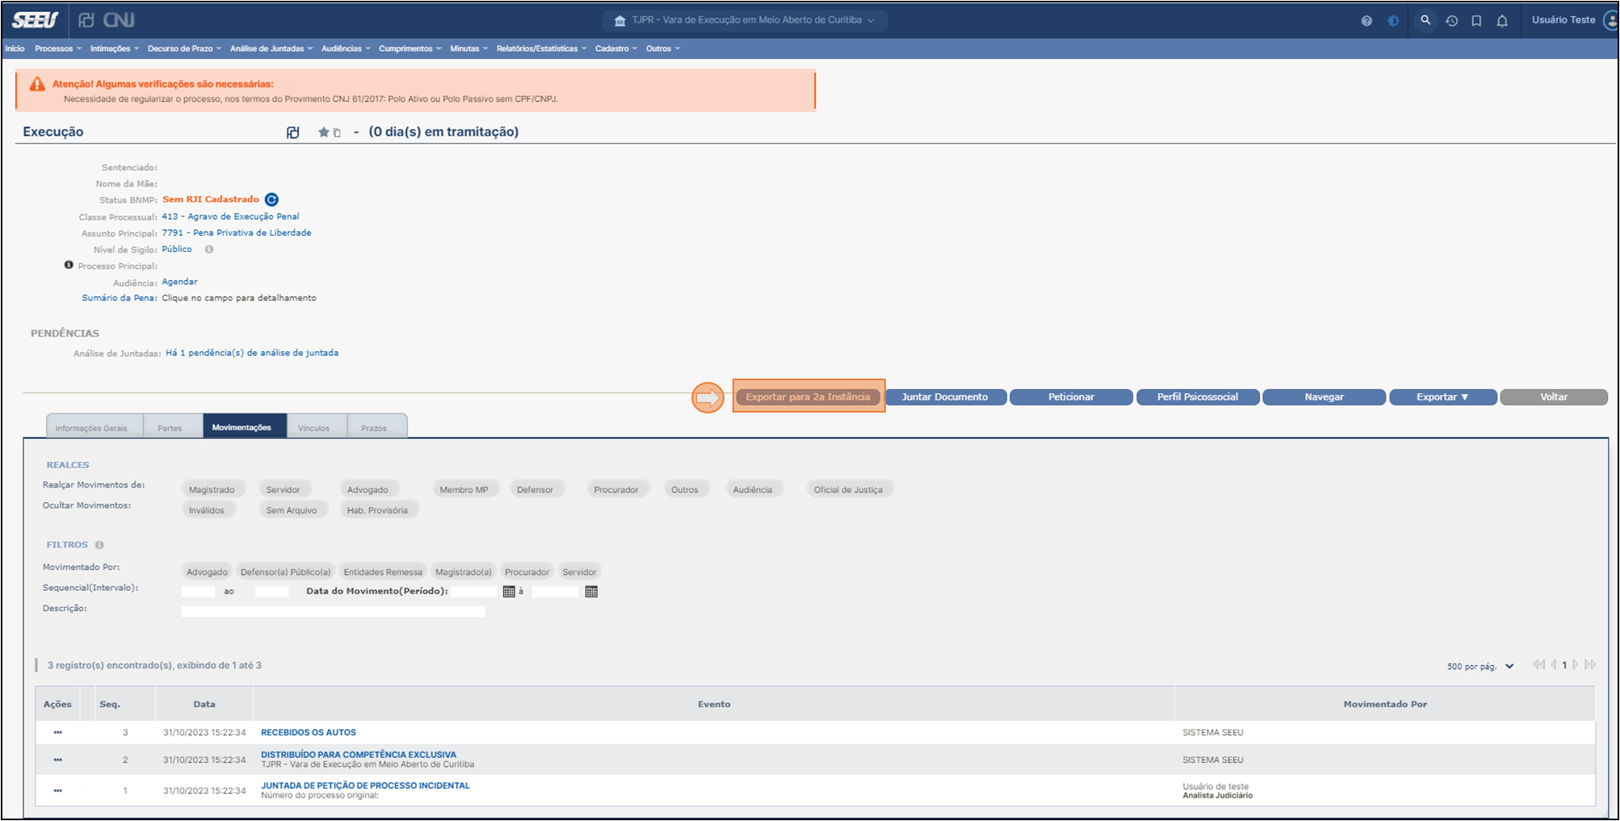1620x821 pixels.
Task: Expand the Intimações menu
Action: 114,48
